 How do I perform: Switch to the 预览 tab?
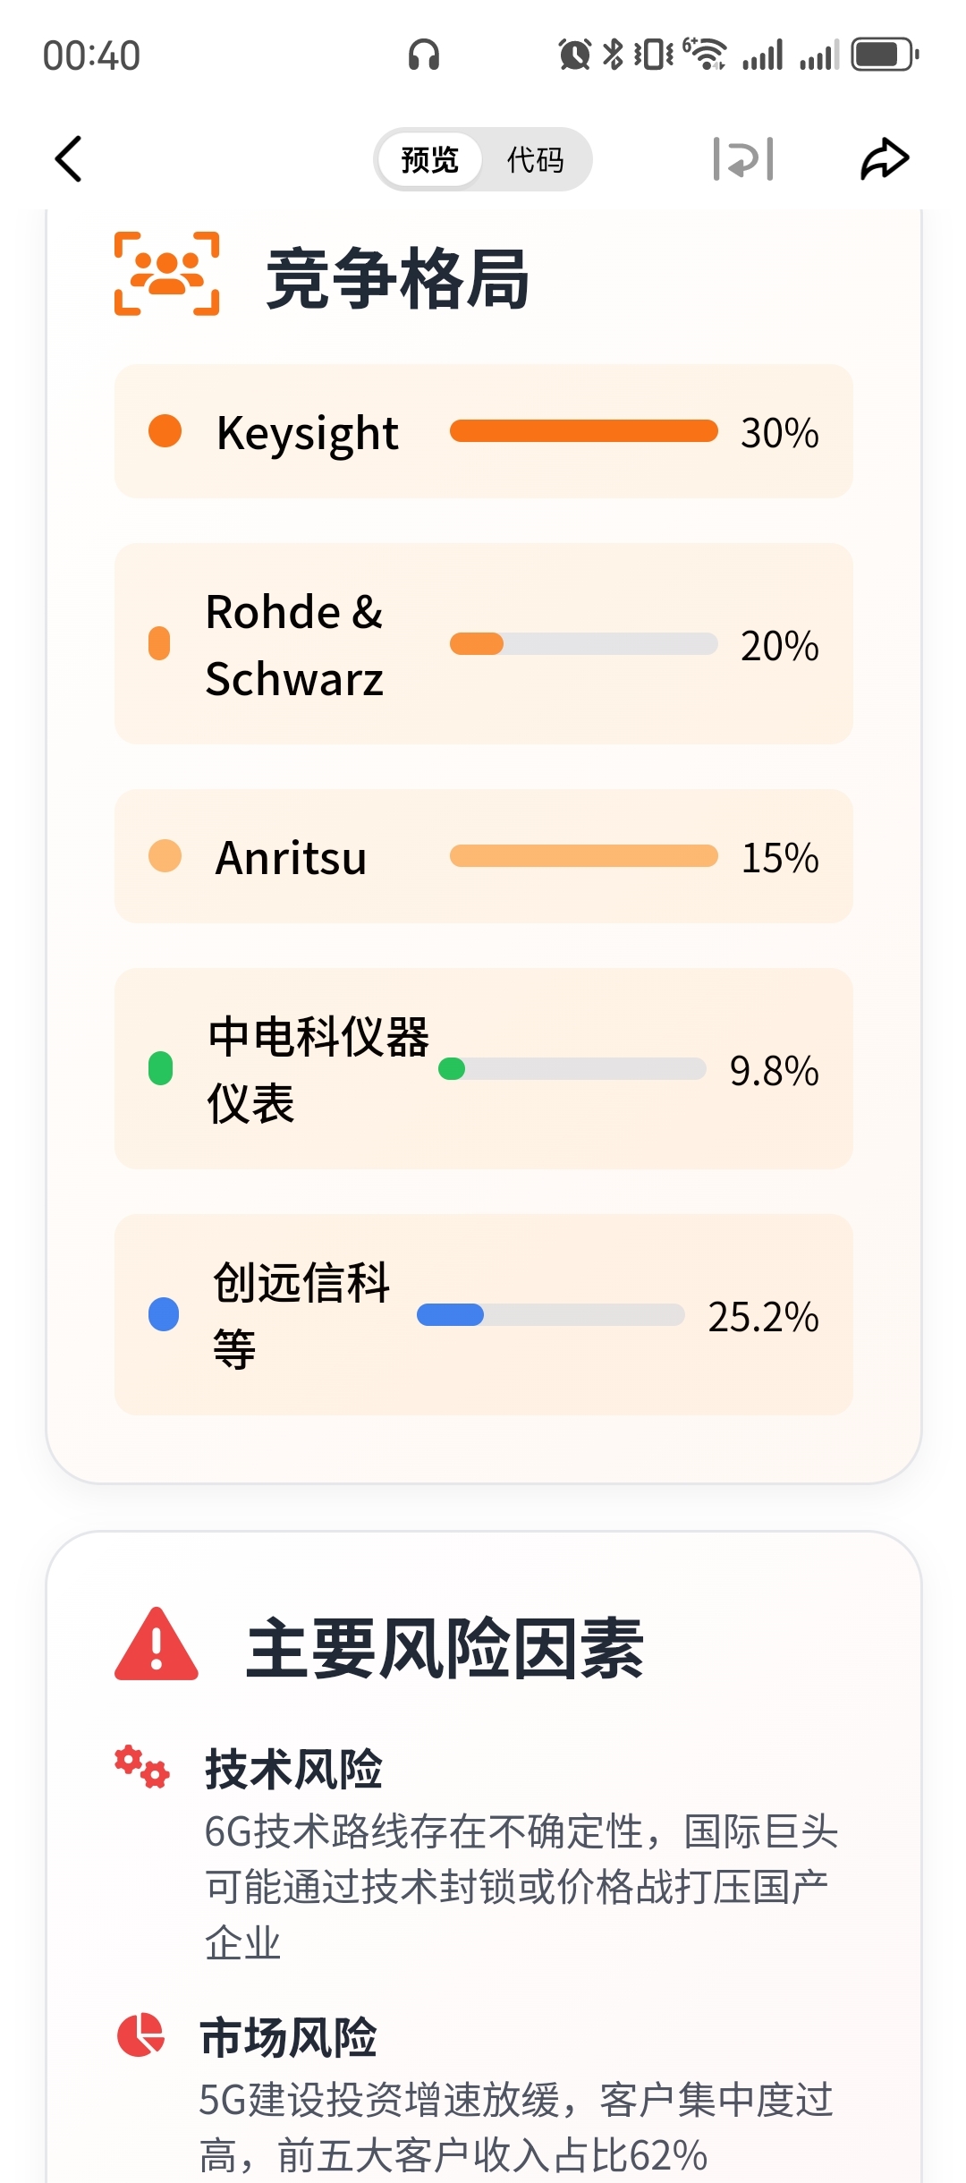[x=429, y=160]
